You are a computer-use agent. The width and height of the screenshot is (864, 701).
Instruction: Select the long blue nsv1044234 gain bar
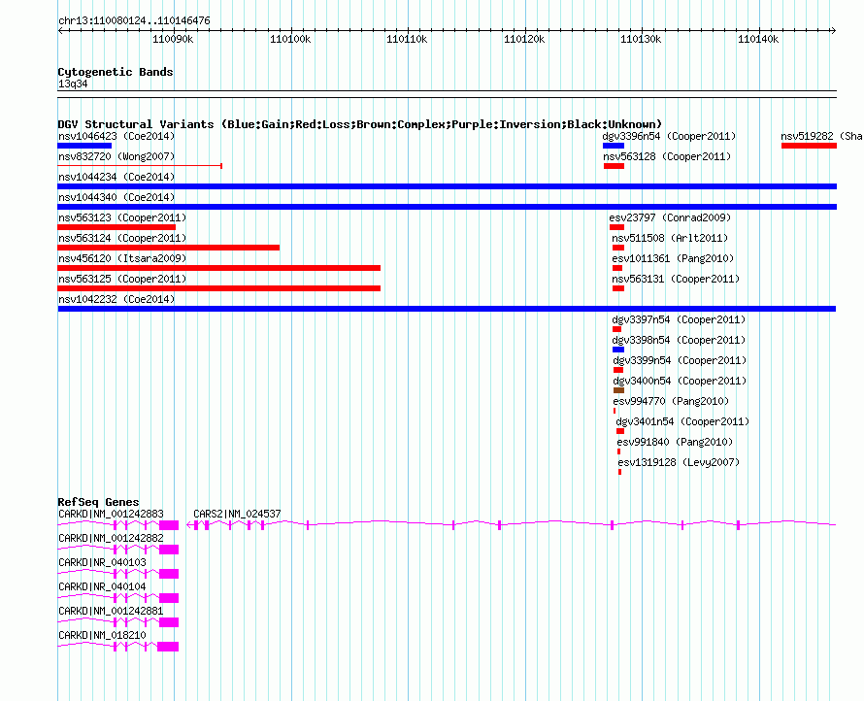[448, 186]
